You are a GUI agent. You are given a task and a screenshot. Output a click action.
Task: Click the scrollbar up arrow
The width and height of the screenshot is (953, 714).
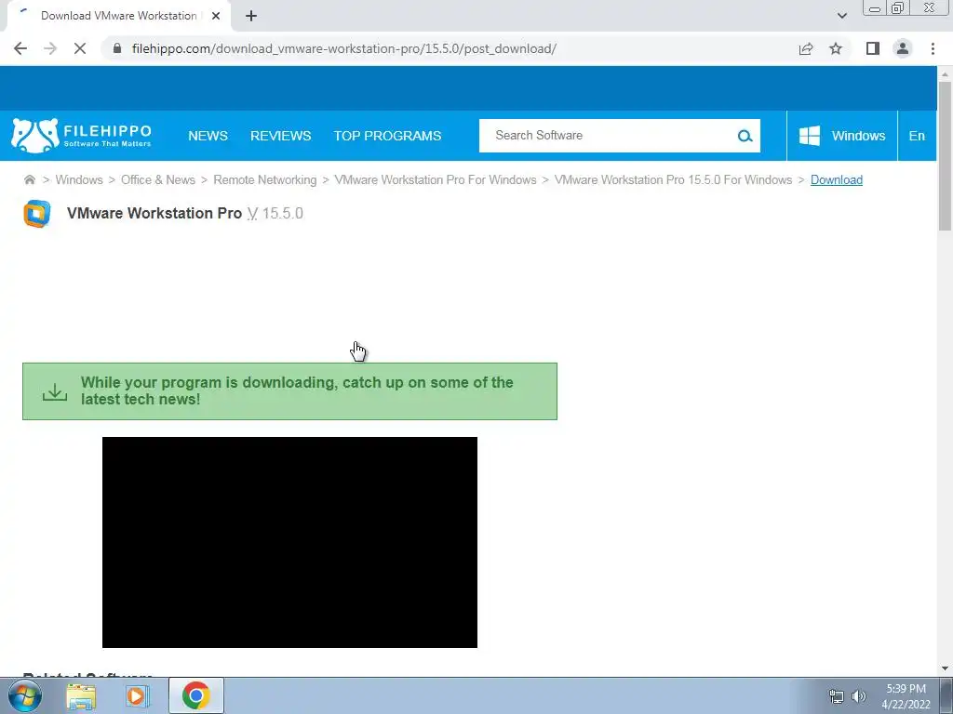[x=945, y=74]
